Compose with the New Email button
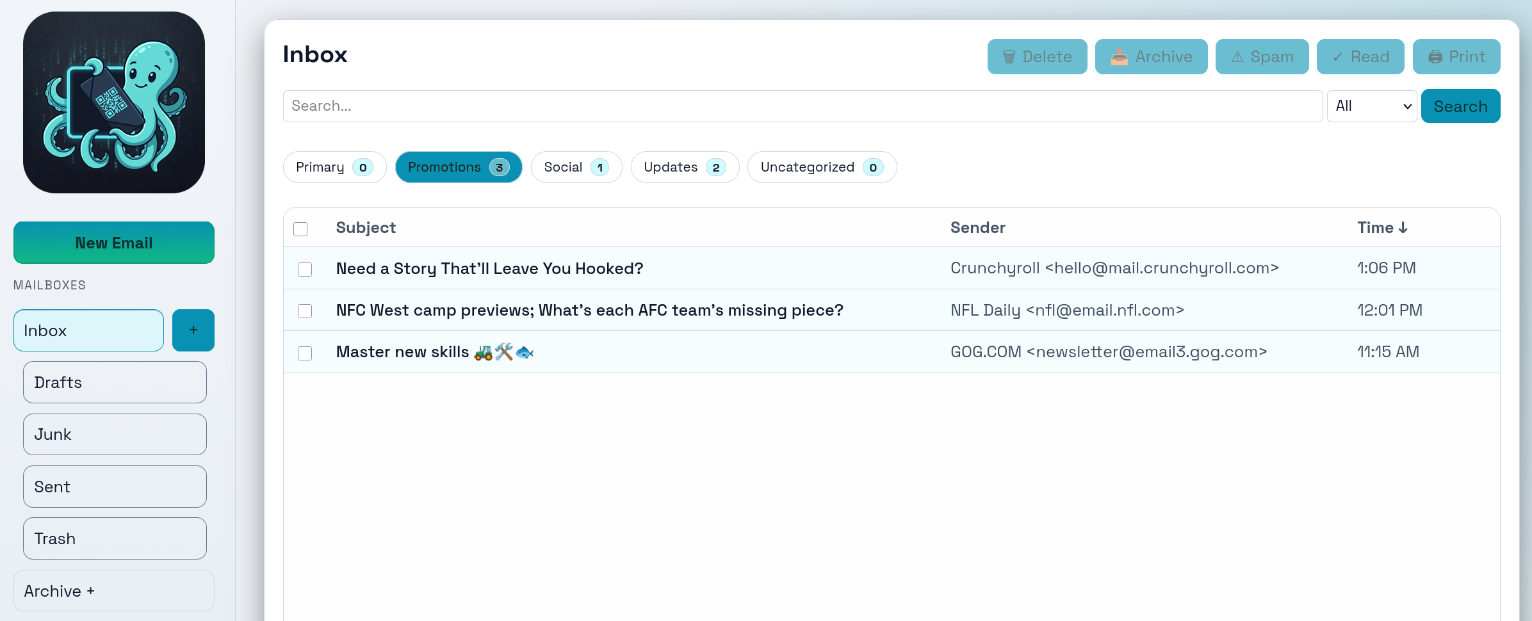1532x621 pixels. [114, 243]
